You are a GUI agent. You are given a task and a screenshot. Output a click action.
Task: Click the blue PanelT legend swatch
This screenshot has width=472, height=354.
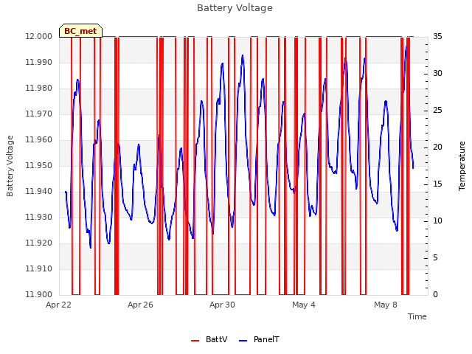243,341
